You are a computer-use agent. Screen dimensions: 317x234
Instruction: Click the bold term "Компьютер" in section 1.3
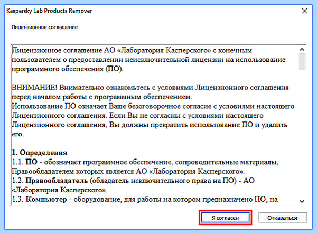46,199
